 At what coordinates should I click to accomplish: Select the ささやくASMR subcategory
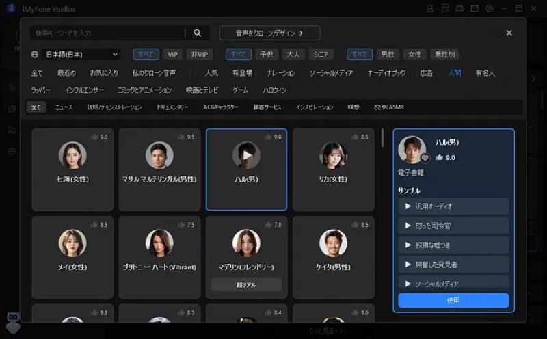click(388, 107)
